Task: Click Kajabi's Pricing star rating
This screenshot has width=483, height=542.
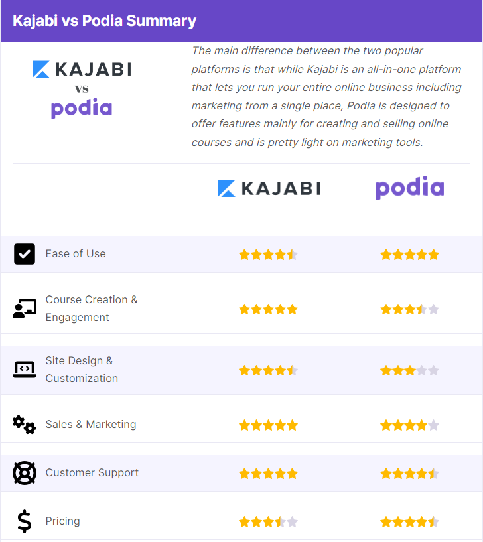Action: click(268, 521)
